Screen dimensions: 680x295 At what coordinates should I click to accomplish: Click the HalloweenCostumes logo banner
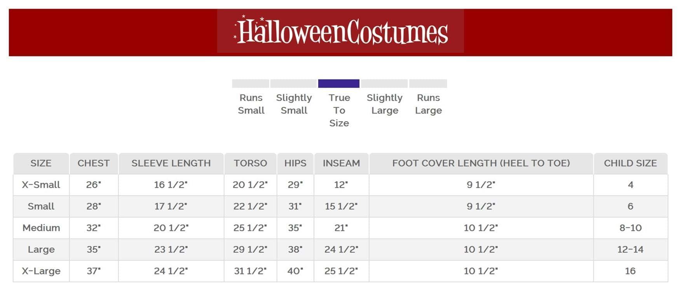340,31
